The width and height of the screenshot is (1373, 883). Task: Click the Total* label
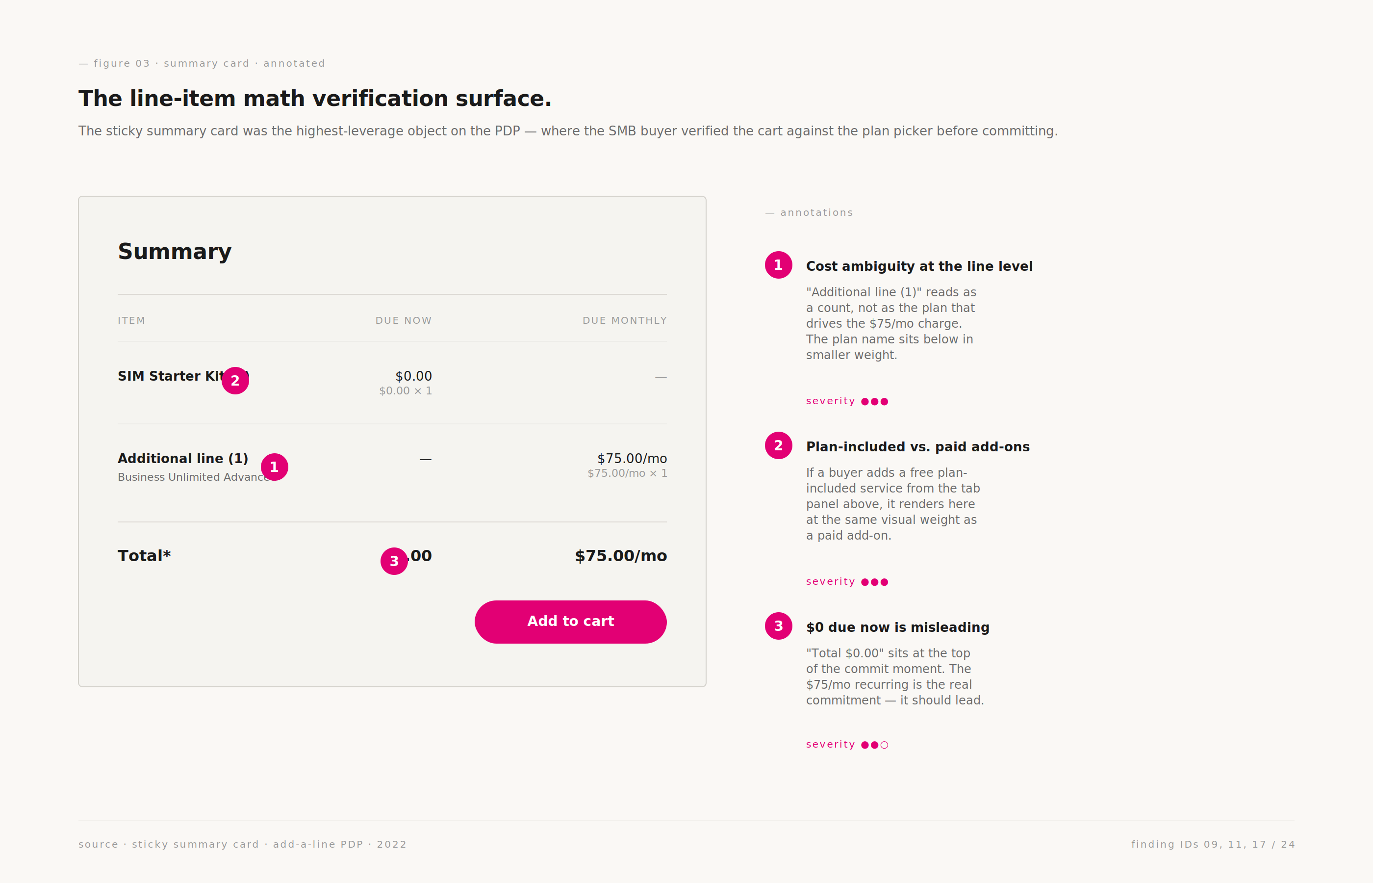(144, 556)
